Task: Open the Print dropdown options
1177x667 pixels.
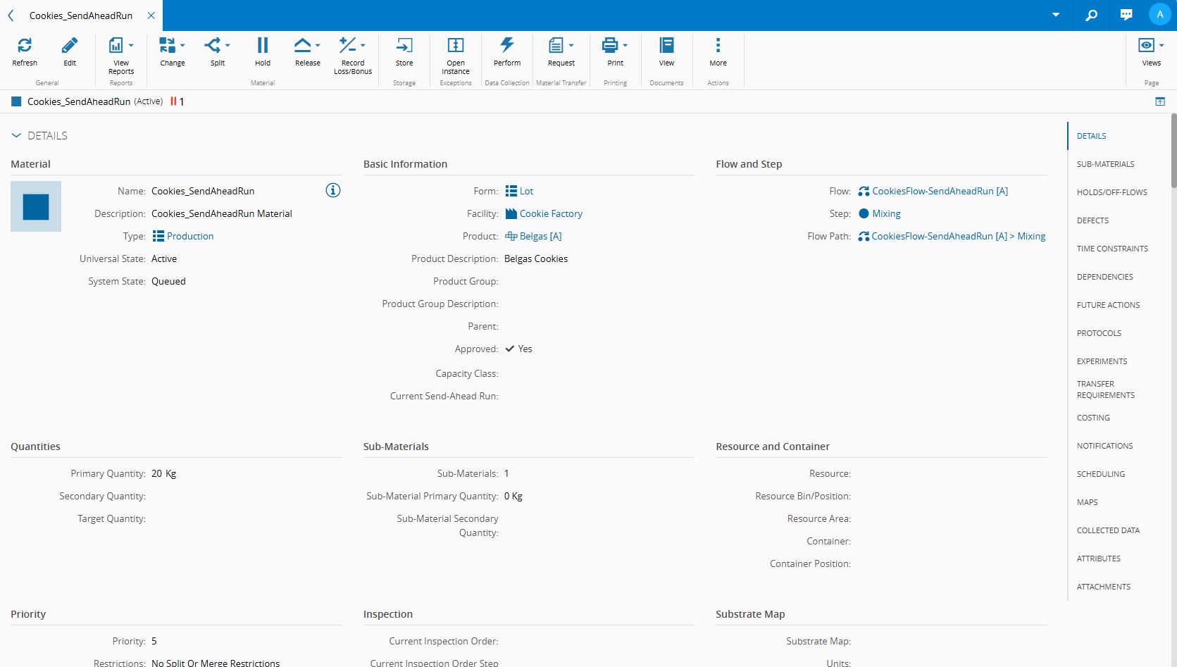Action: coord(625,46)
